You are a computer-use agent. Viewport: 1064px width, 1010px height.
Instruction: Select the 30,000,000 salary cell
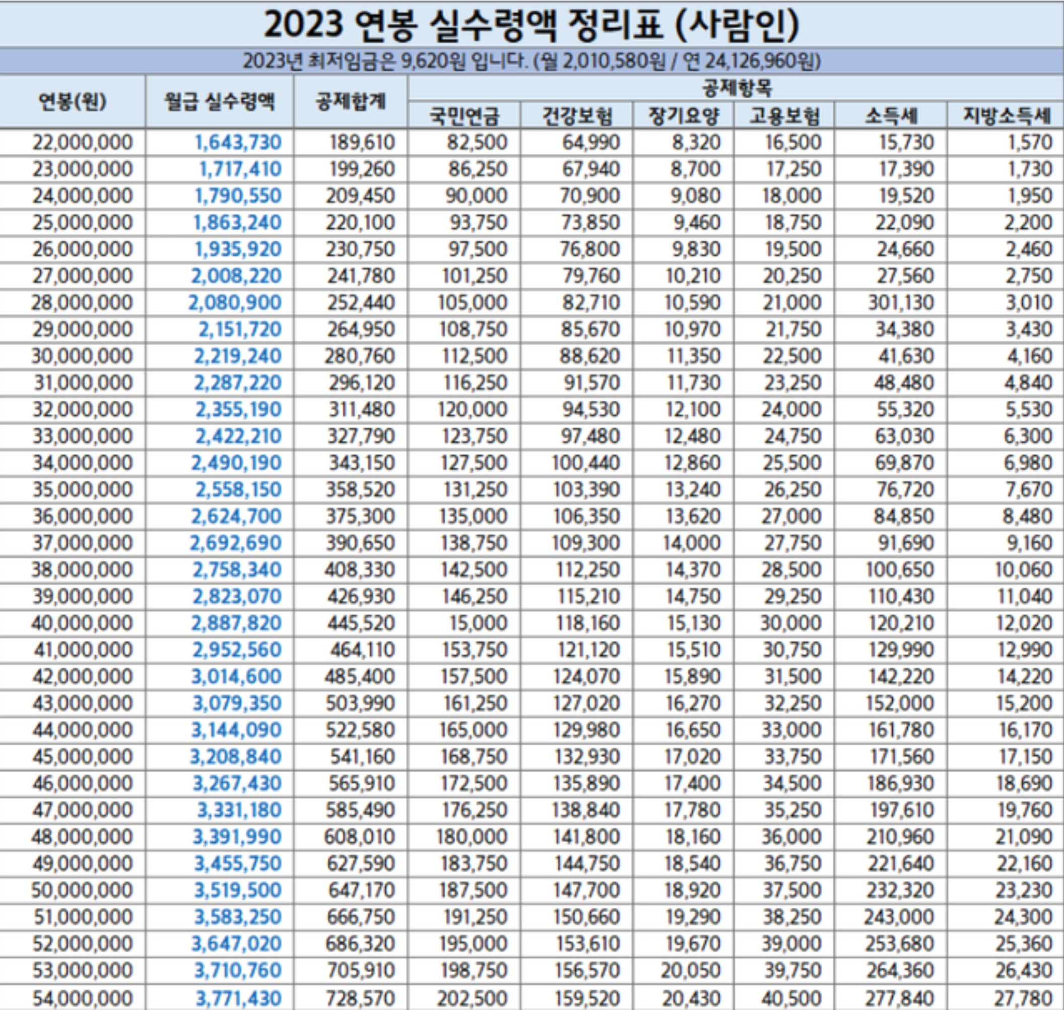(x=82, y=356)
